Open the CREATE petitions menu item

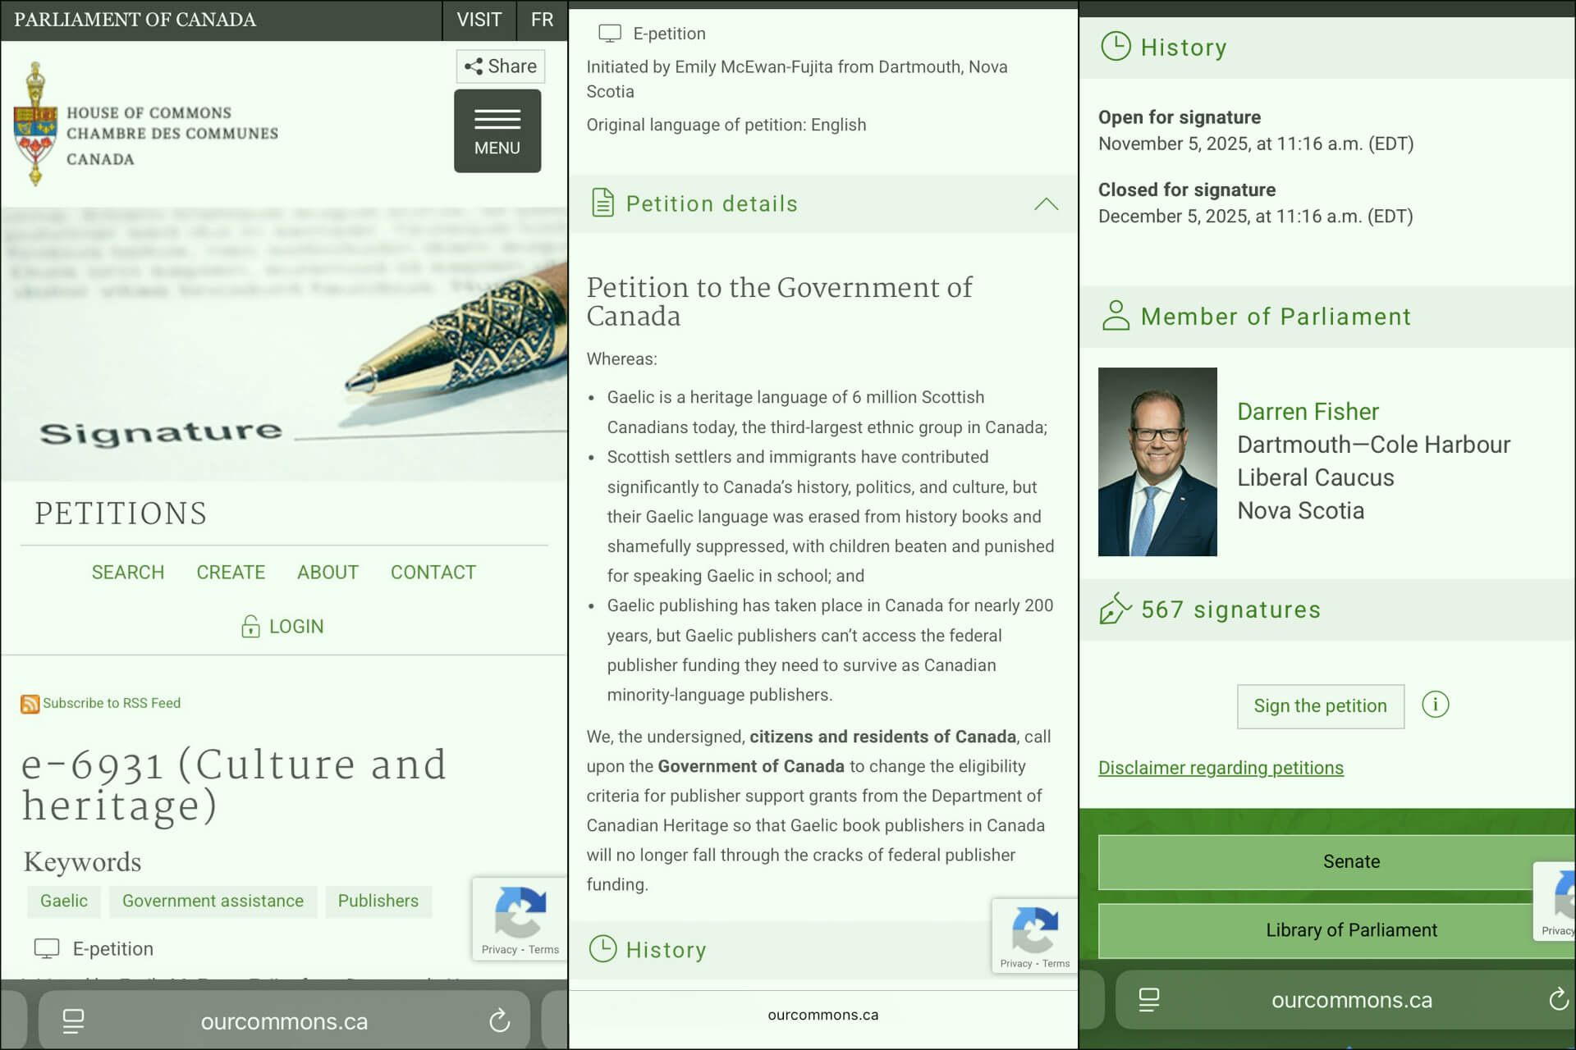tap(231, 573)
